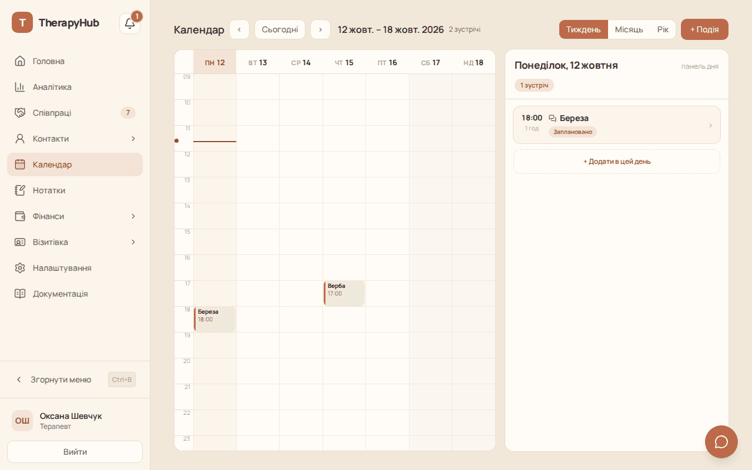Switch calendar view to Місяць
The image size is (752, 470).
(629, 29)
